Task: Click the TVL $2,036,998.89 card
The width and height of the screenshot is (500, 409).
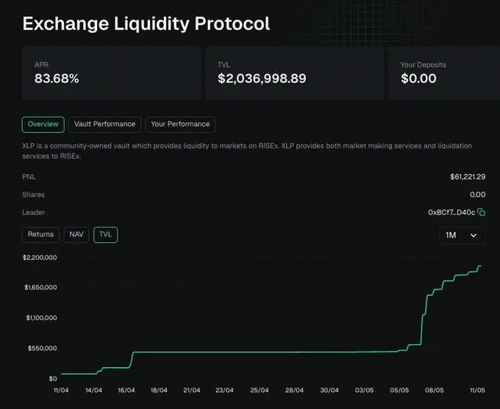Action: point(294,73)
